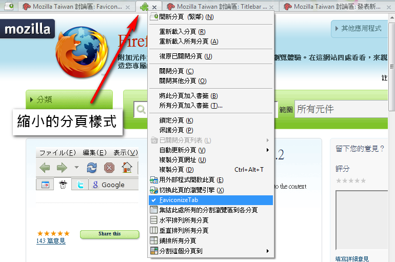Open the 填寫詳細意見 link
395x262 pixels.
pyautogui.click(x=352, y=259)
